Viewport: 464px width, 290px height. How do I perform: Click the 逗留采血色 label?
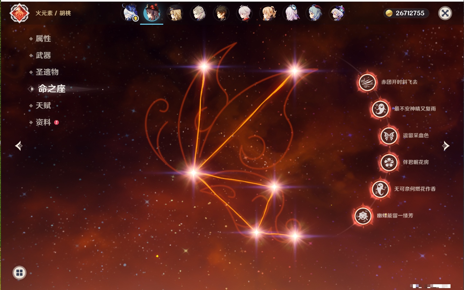[x=416, y=136]
